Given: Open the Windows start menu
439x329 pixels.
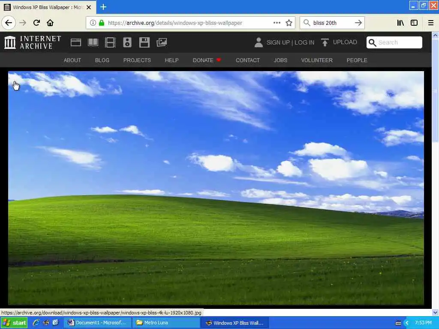Looking at the screenshot, I should pyautogui.click(x=14, y=323).
